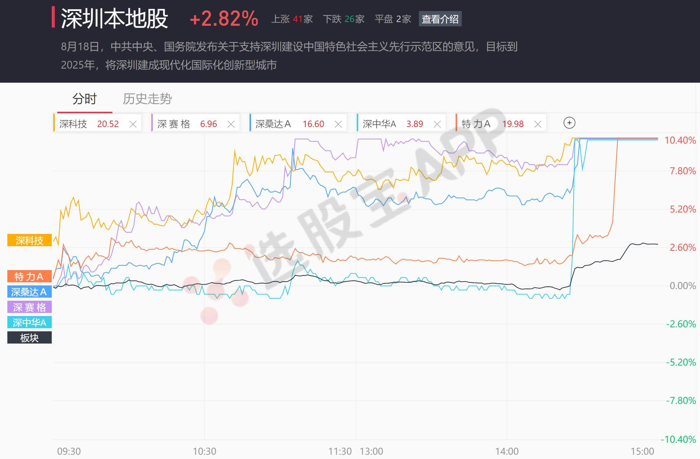
Task: Show details for 深中华A legend entry
Action: (x=29, y=322)
